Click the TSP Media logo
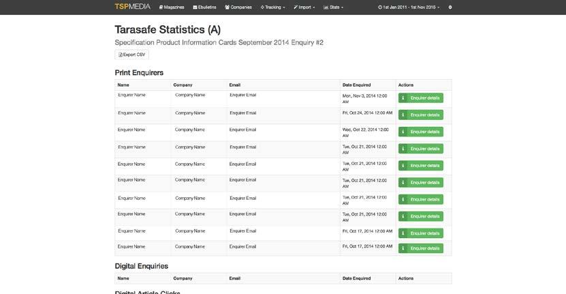566x294 pixels. (x=133, y=7)
